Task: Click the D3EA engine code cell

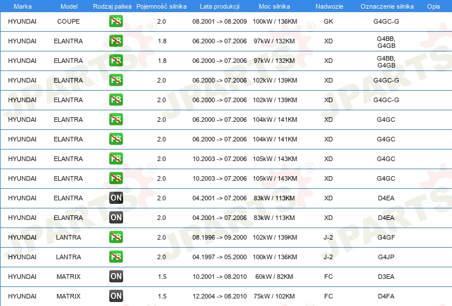Action: pos(386,277)
